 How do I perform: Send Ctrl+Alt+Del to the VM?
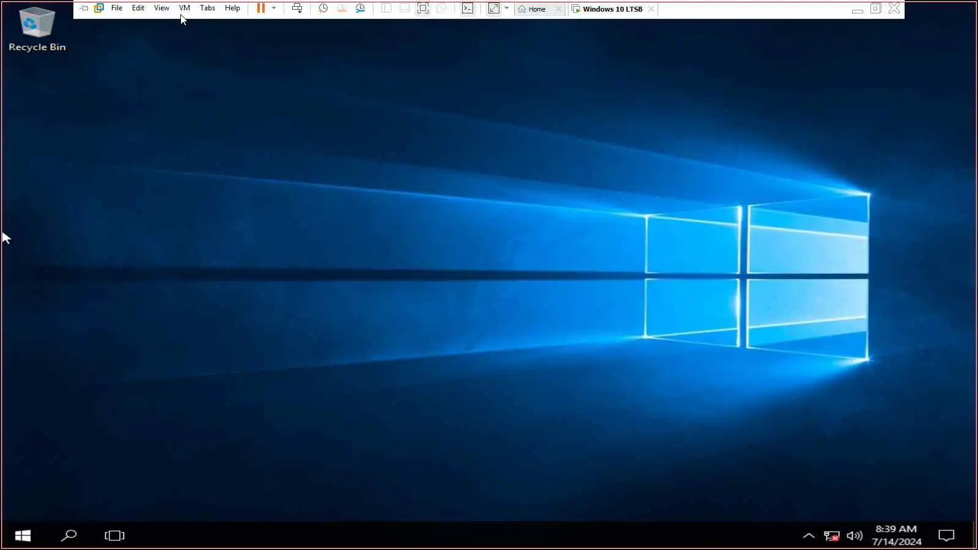[x=297, y=8]
